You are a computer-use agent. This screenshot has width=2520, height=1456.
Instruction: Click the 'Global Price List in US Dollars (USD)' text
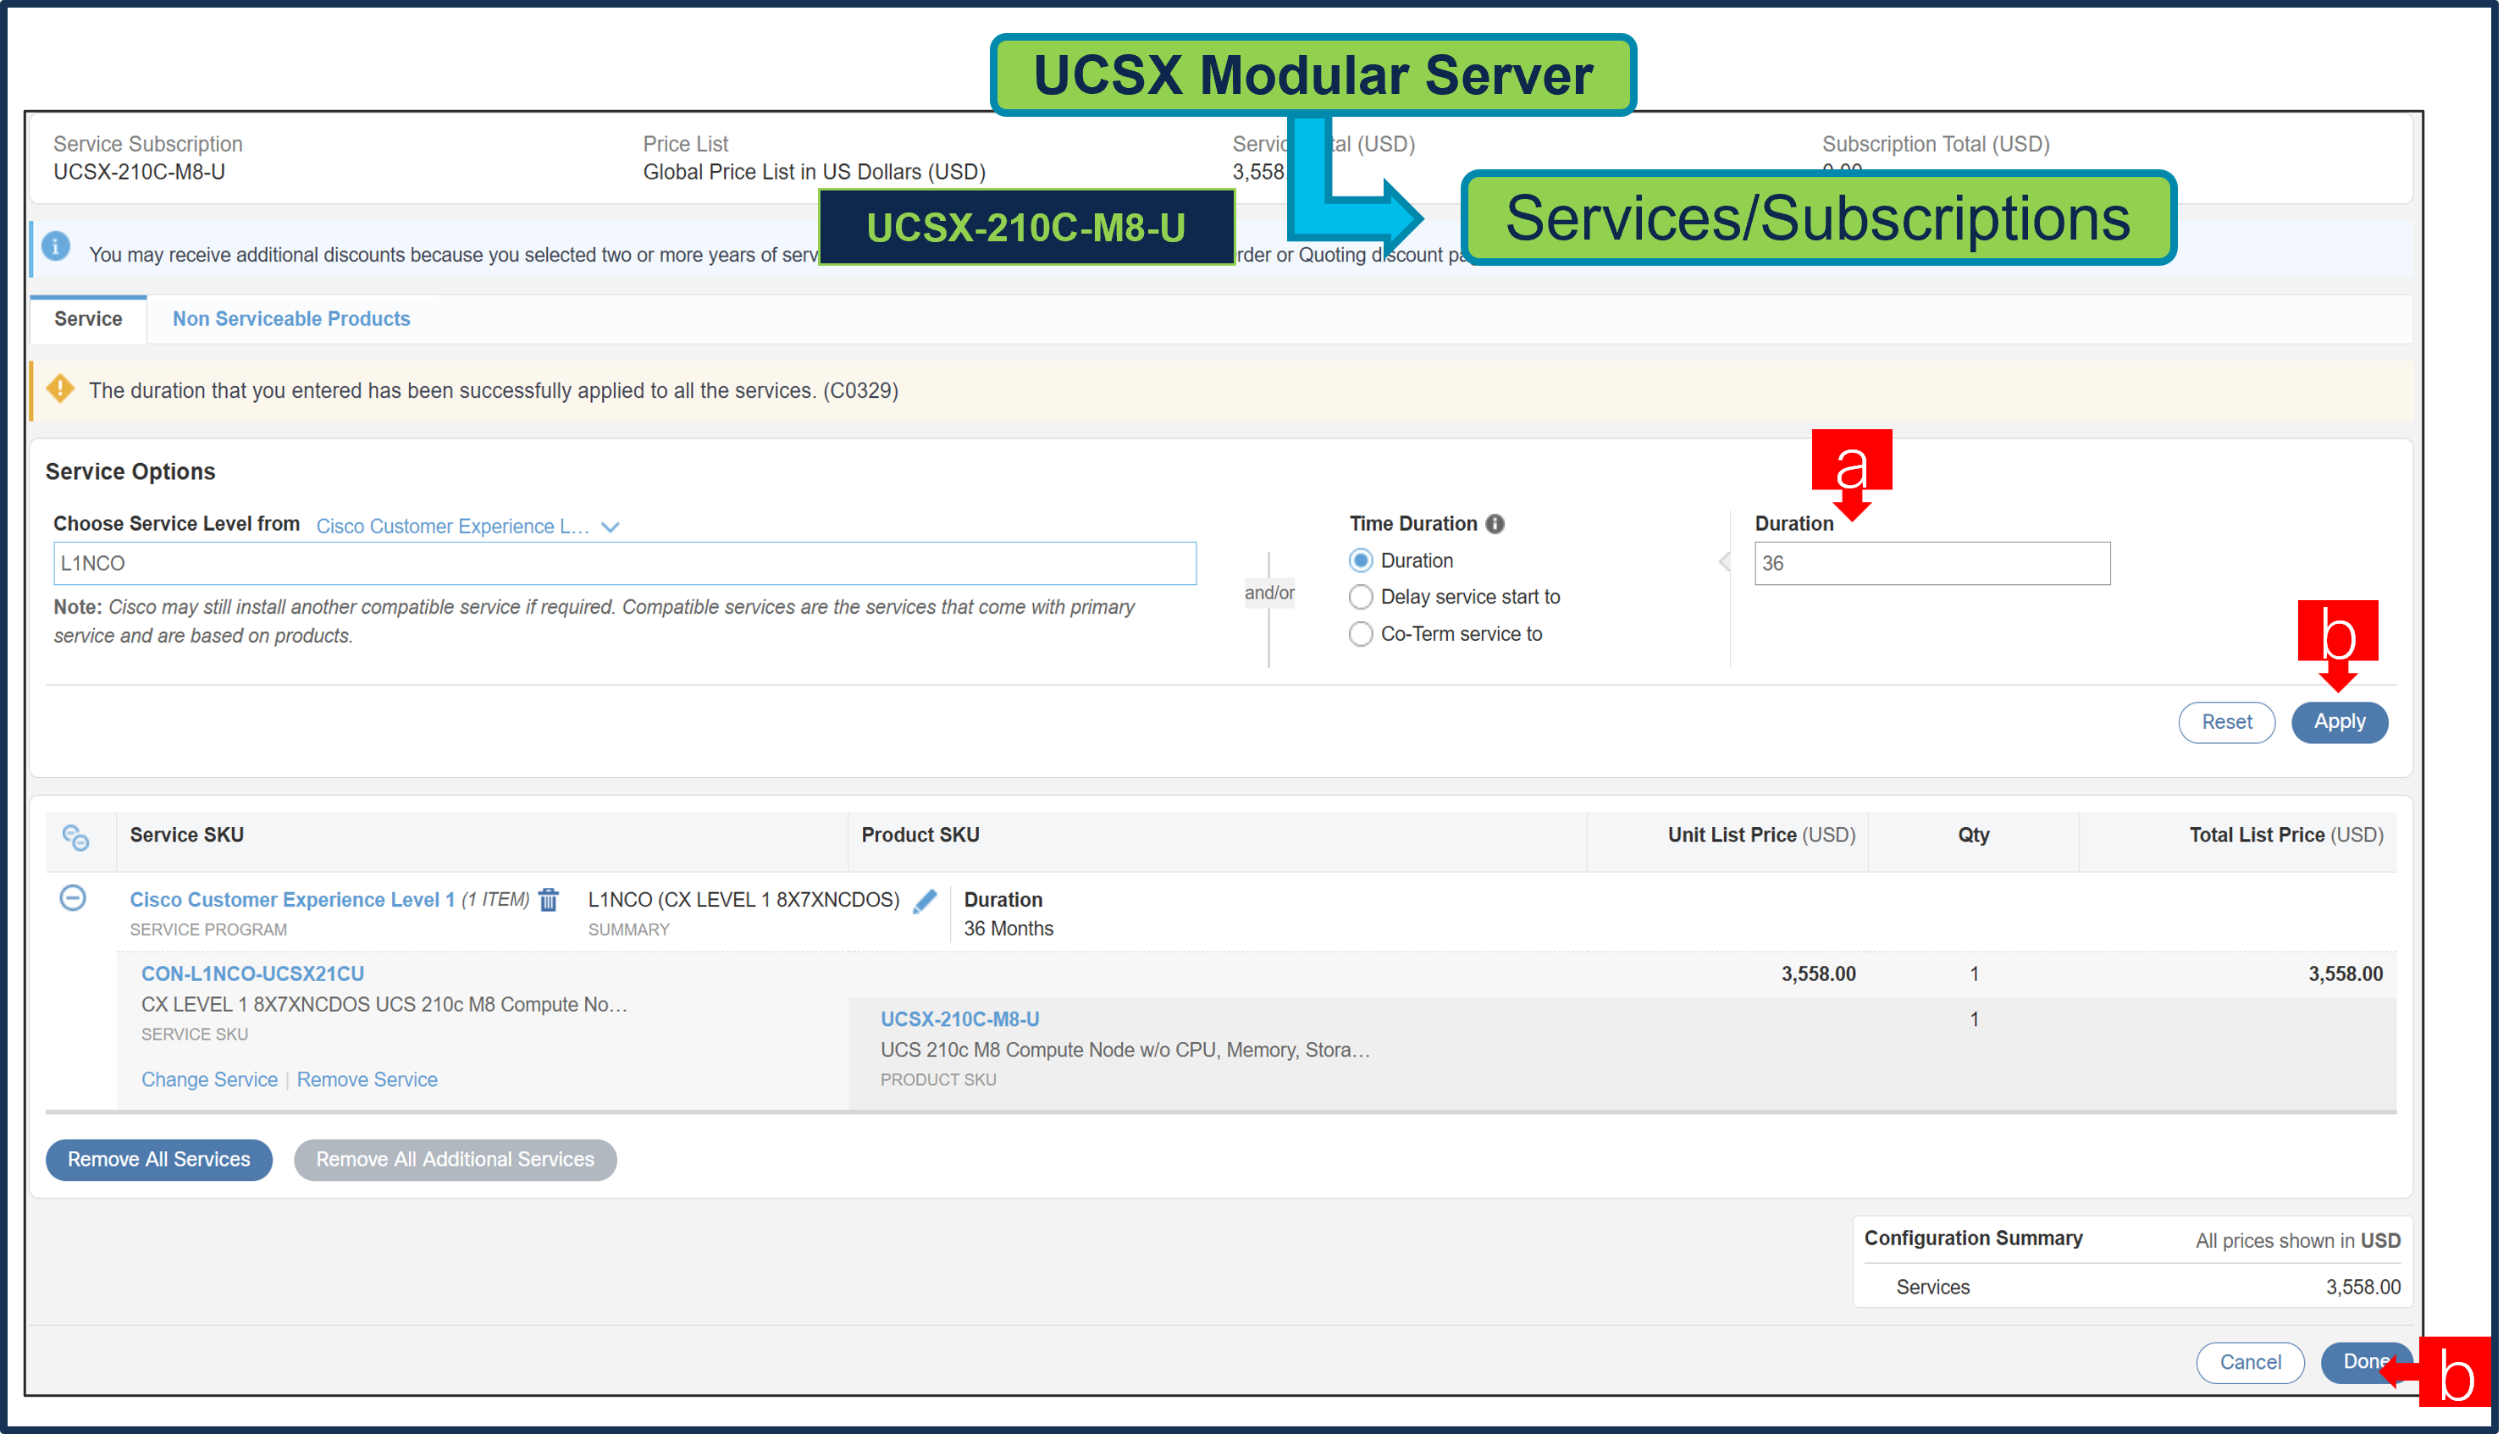click(x=822, y=173)
